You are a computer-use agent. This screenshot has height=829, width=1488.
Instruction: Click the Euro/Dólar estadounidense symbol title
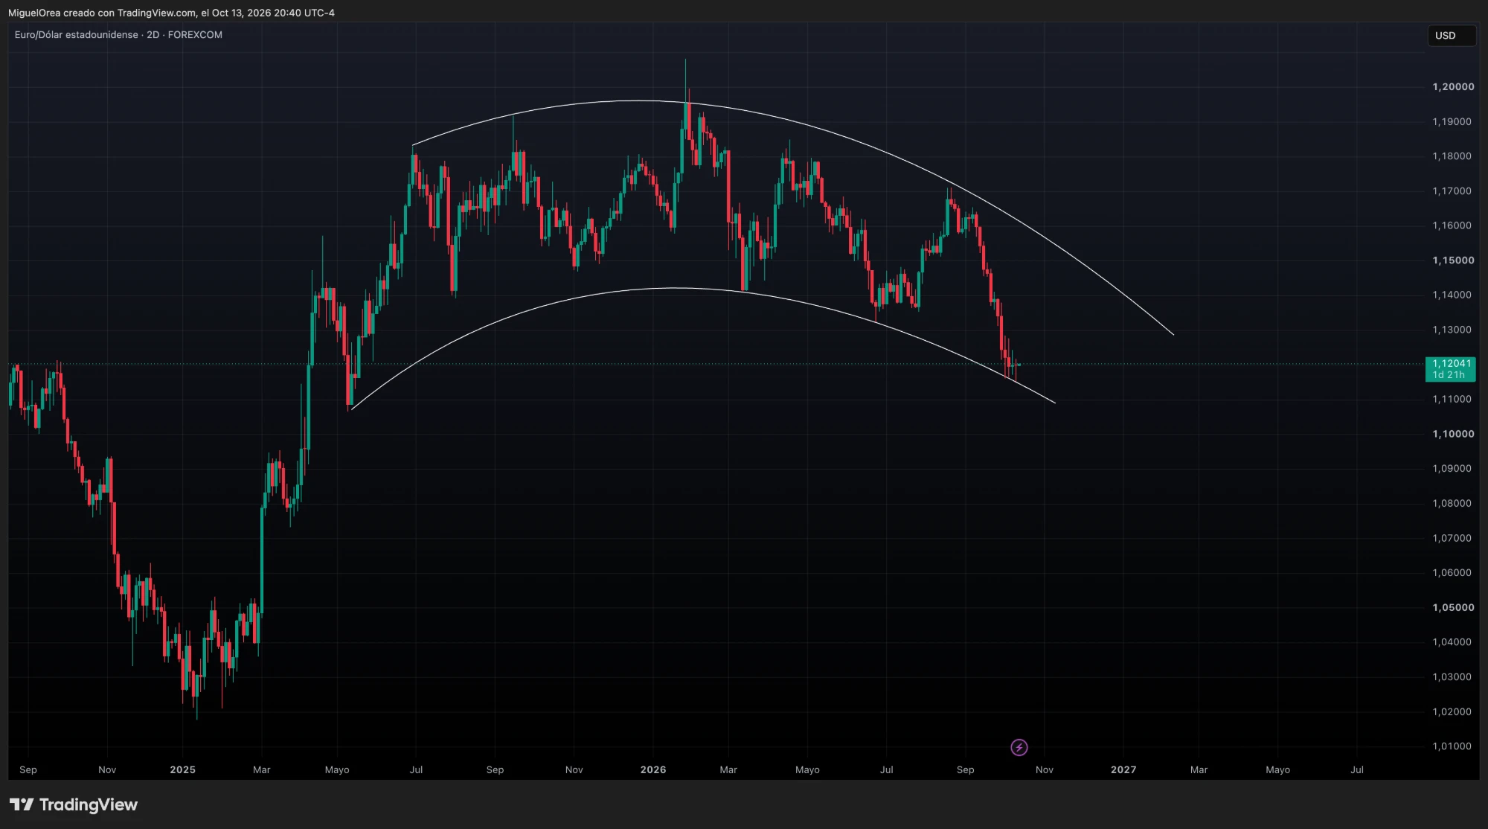click(x=76, y=35)
